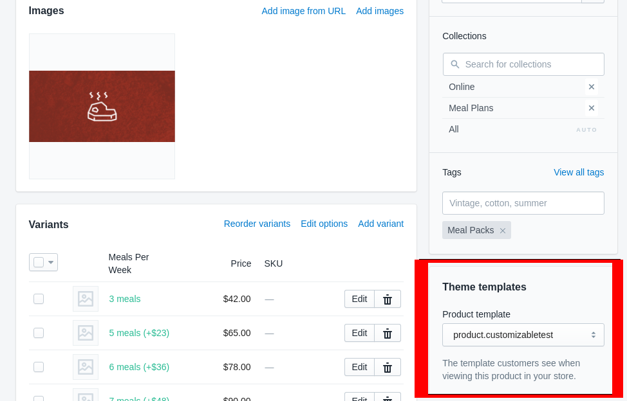Click image placeholder for 5 meals variant
This screenshot has width=627, height=401.
85,333
